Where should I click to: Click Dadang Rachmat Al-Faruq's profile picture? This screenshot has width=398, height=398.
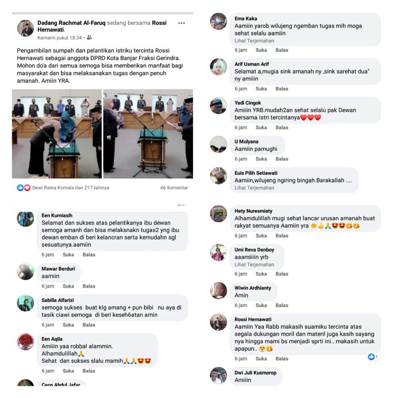25,28
